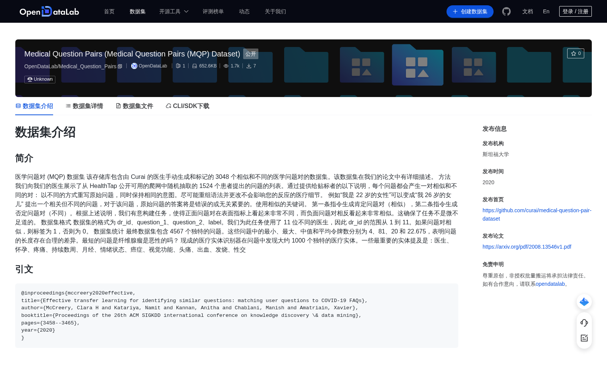Screen dimensions: 607x379
Task: Open 动态 in navigation
Action: (x=244, y=11)
